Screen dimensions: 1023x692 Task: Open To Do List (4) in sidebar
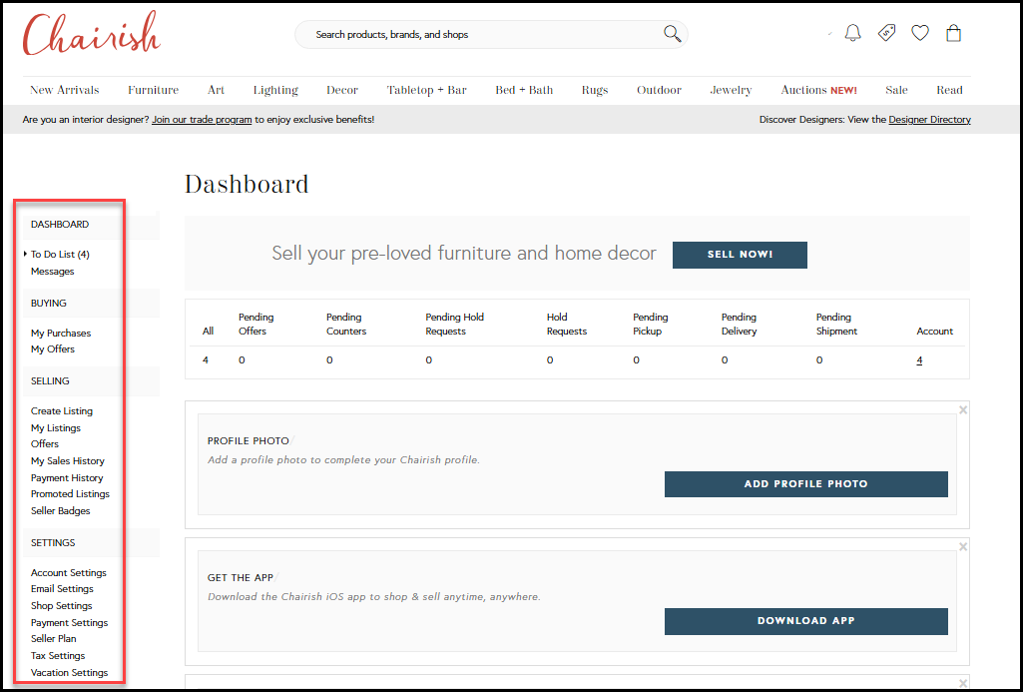60,255
